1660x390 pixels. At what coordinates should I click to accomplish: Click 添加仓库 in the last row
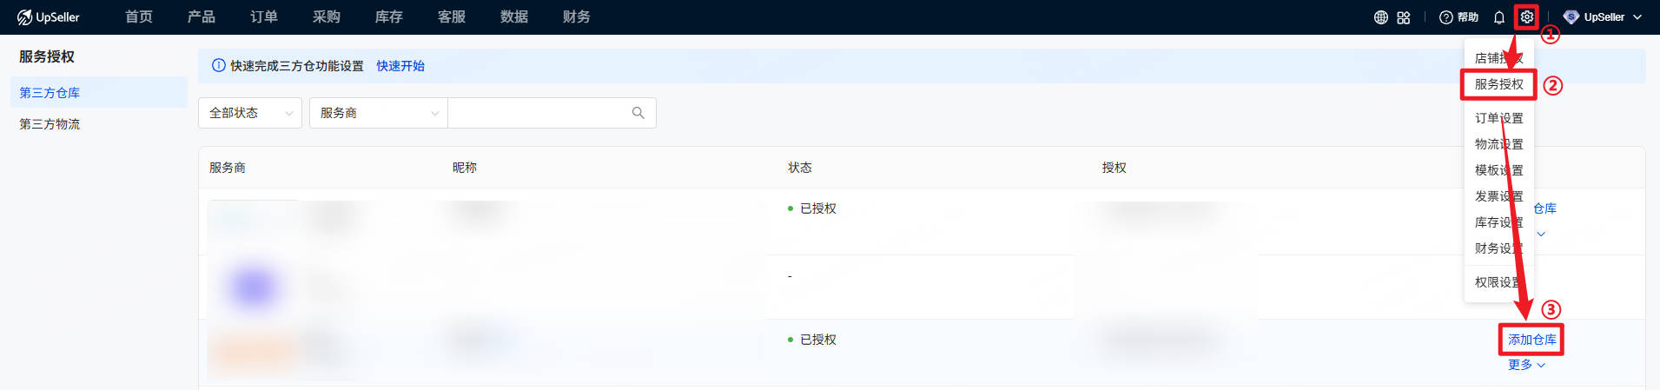point(1531,340)
